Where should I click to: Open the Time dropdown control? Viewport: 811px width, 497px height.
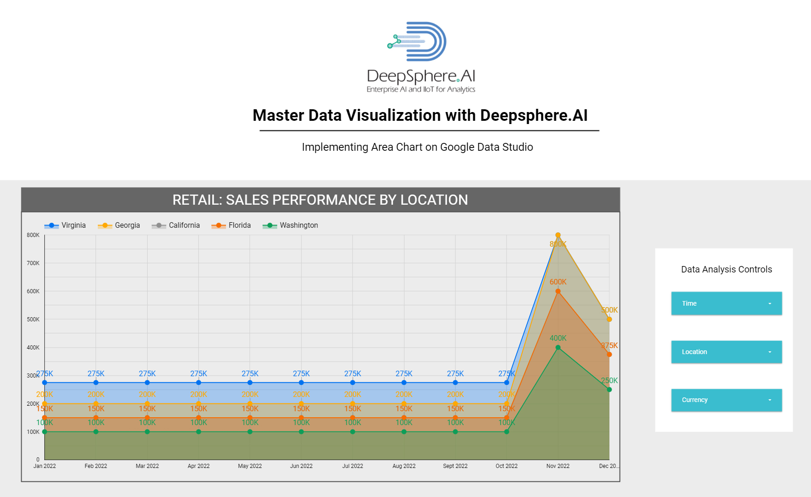(726, 303)
